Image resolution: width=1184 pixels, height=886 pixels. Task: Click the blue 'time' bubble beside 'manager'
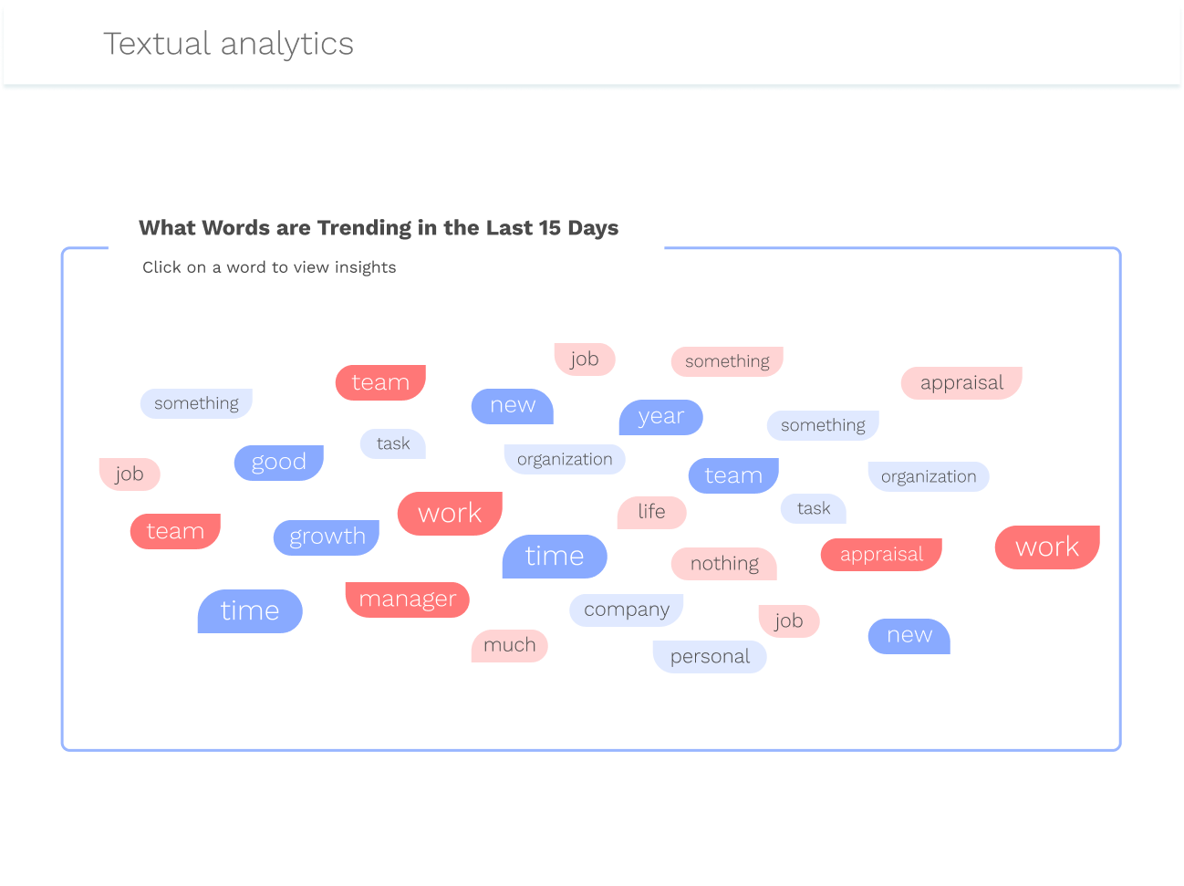(x=250, y=611)
